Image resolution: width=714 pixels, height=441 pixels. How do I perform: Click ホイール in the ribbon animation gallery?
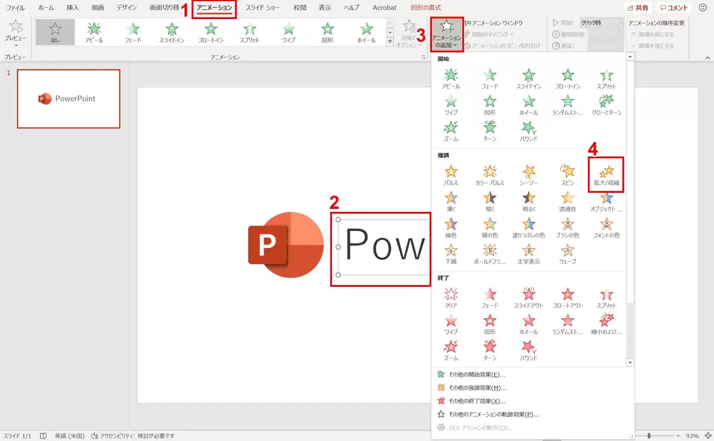(367, 32)
